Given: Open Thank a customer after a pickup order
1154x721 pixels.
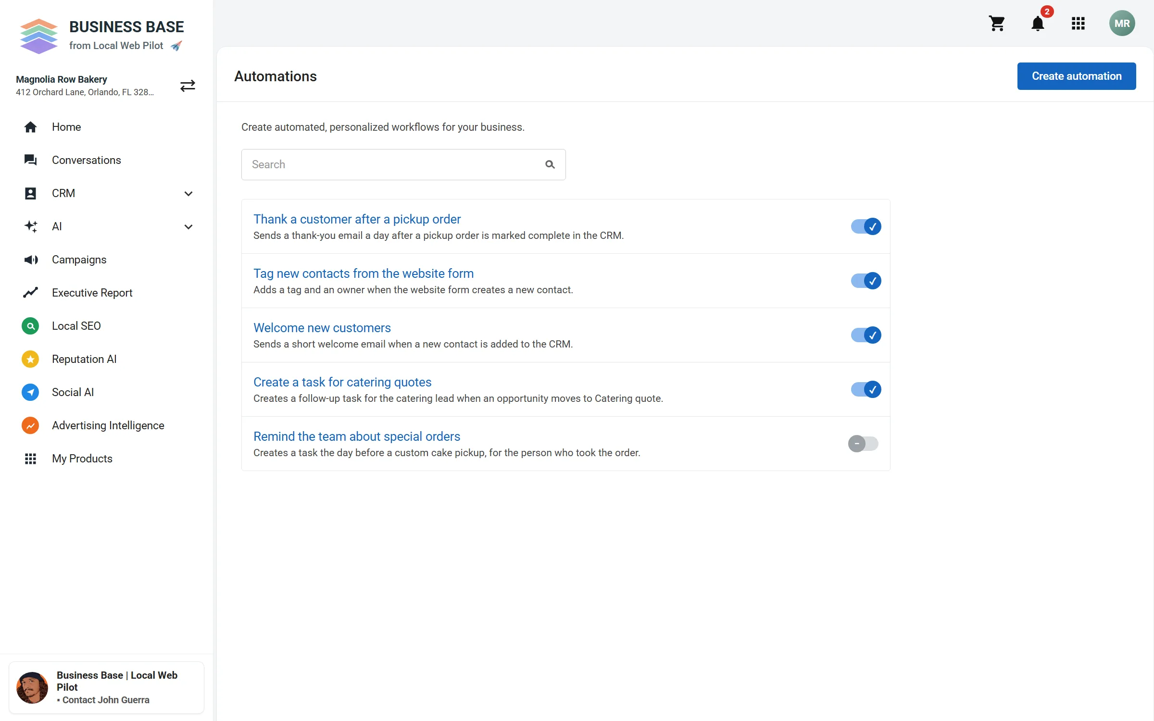Looking at the screenshot, I should [x=357, y=219].
